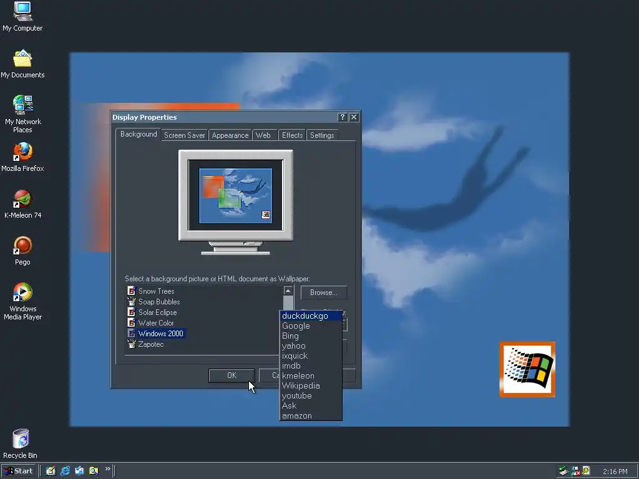Click the Water Color wallpaper icon
Image resolution: width=639 pixels, height=479 pixels.
(x=131, y=322)
